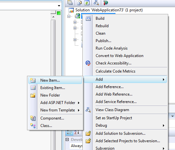Click Publish... in the context menu

(x=103, y=41)
